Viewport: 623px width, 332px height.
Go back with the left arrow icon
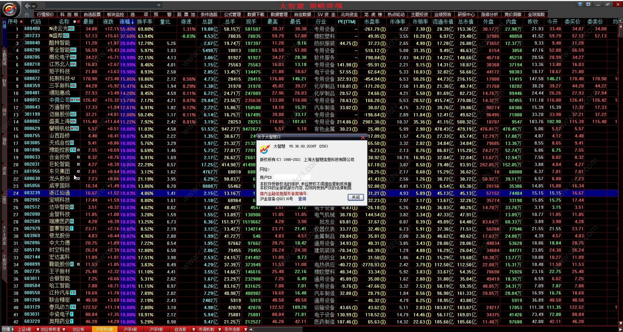(27, 6)
